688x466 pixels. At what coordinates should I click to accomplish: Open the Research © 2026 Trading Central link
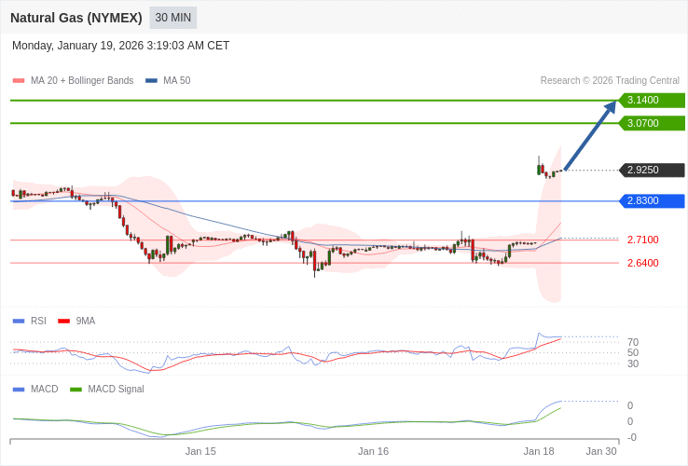point(610,81)
